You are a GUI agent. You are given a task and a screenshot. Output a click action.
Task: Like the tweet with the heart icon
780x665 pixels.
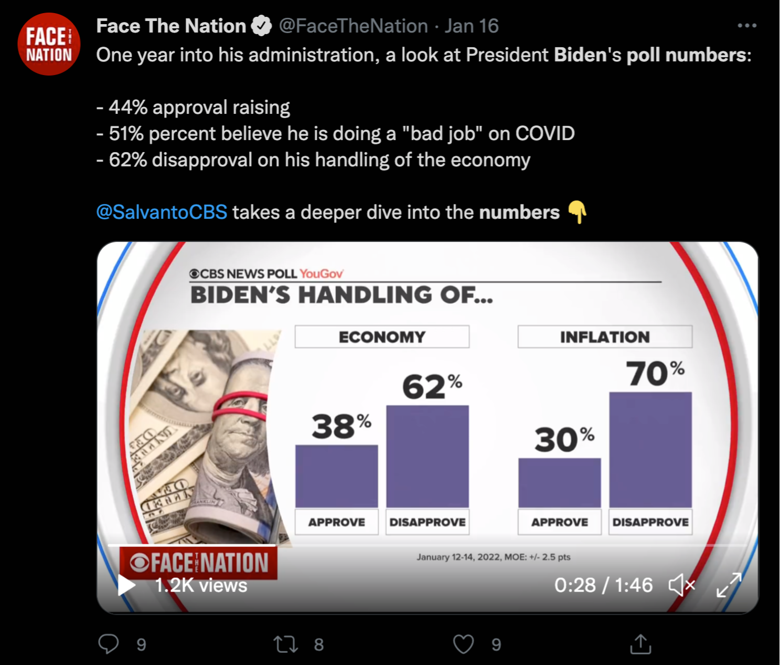pyautogui.click(x=463, y=644)
